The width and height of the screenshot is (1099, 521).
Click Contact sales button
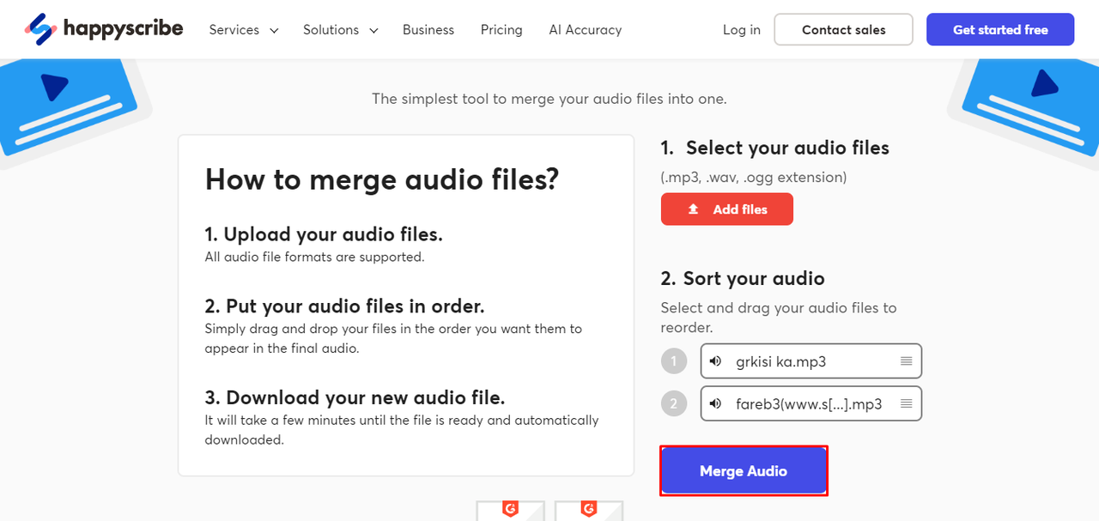tap(843, 29)
